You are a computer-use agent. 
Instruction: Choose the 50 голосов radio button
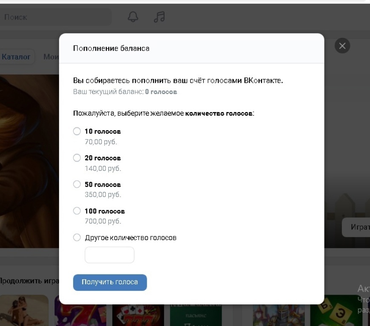[x=77, y=184]
